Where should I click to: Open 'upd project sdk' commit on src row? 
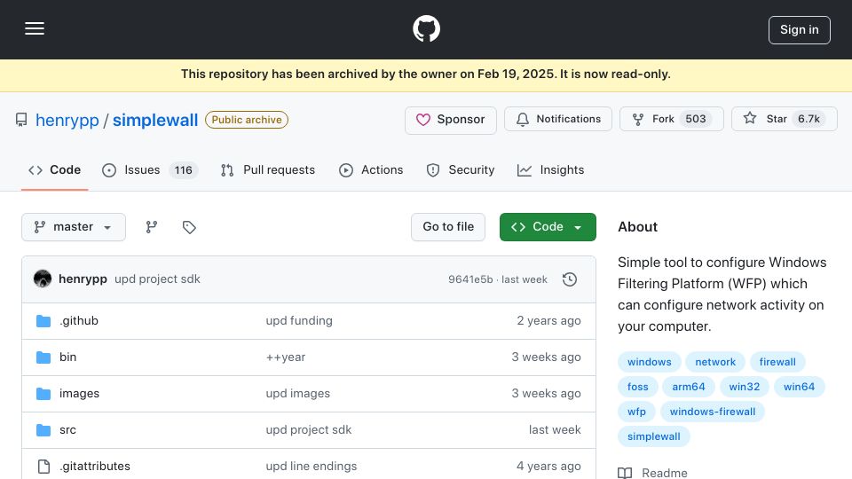tap(309, 430)
